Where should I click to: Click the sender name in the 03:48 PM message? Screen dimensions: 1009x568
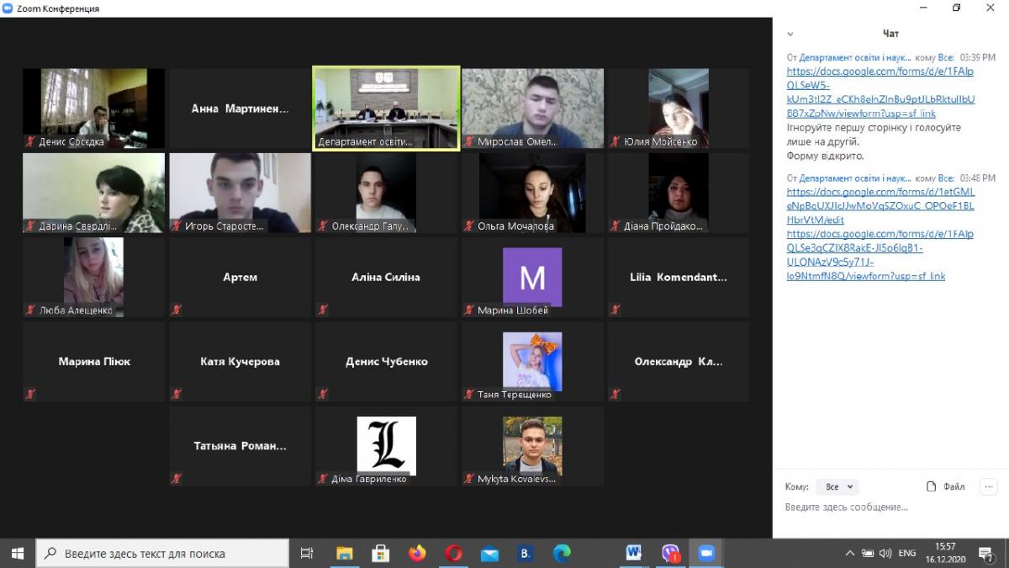tap(855, 178)
